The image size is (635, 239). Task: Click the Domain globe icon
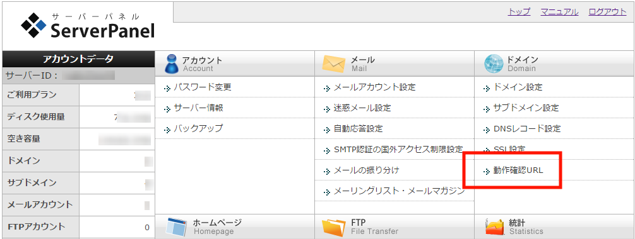[x=494, y=64]
